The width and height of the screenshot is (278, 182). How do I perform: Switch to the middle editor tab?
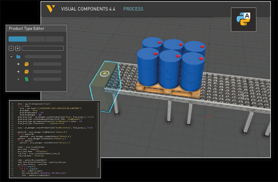pyautogui.click(x=36, y=39)
